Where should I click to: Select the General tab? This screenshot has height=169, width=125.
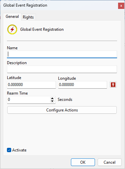12,17
